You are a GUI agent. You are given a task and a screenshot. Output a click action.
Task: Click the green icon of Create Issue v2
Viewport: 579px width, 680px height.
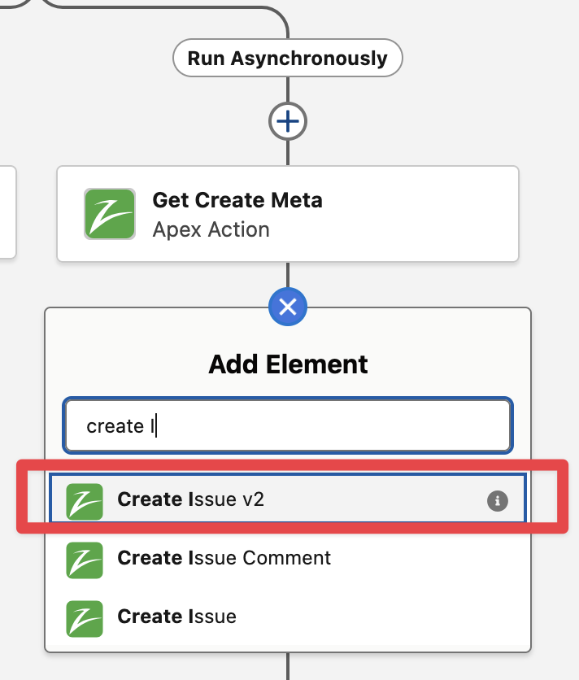tap(85, 500)
